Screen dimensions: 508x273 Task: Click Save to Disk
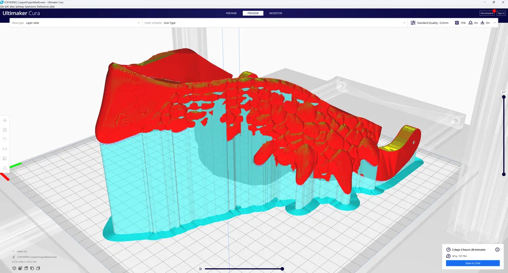(x=473, y=263)
